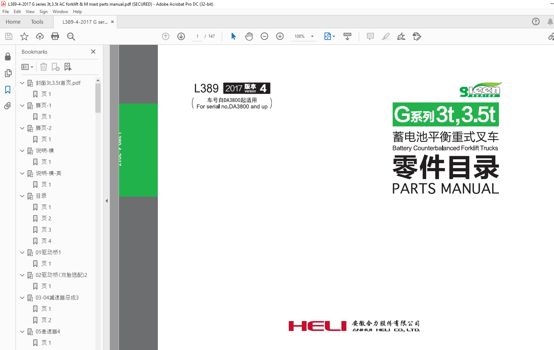The width and height of the screenshot is (554, 350).
Task: Open the Help menu
Action: [77, 12]
